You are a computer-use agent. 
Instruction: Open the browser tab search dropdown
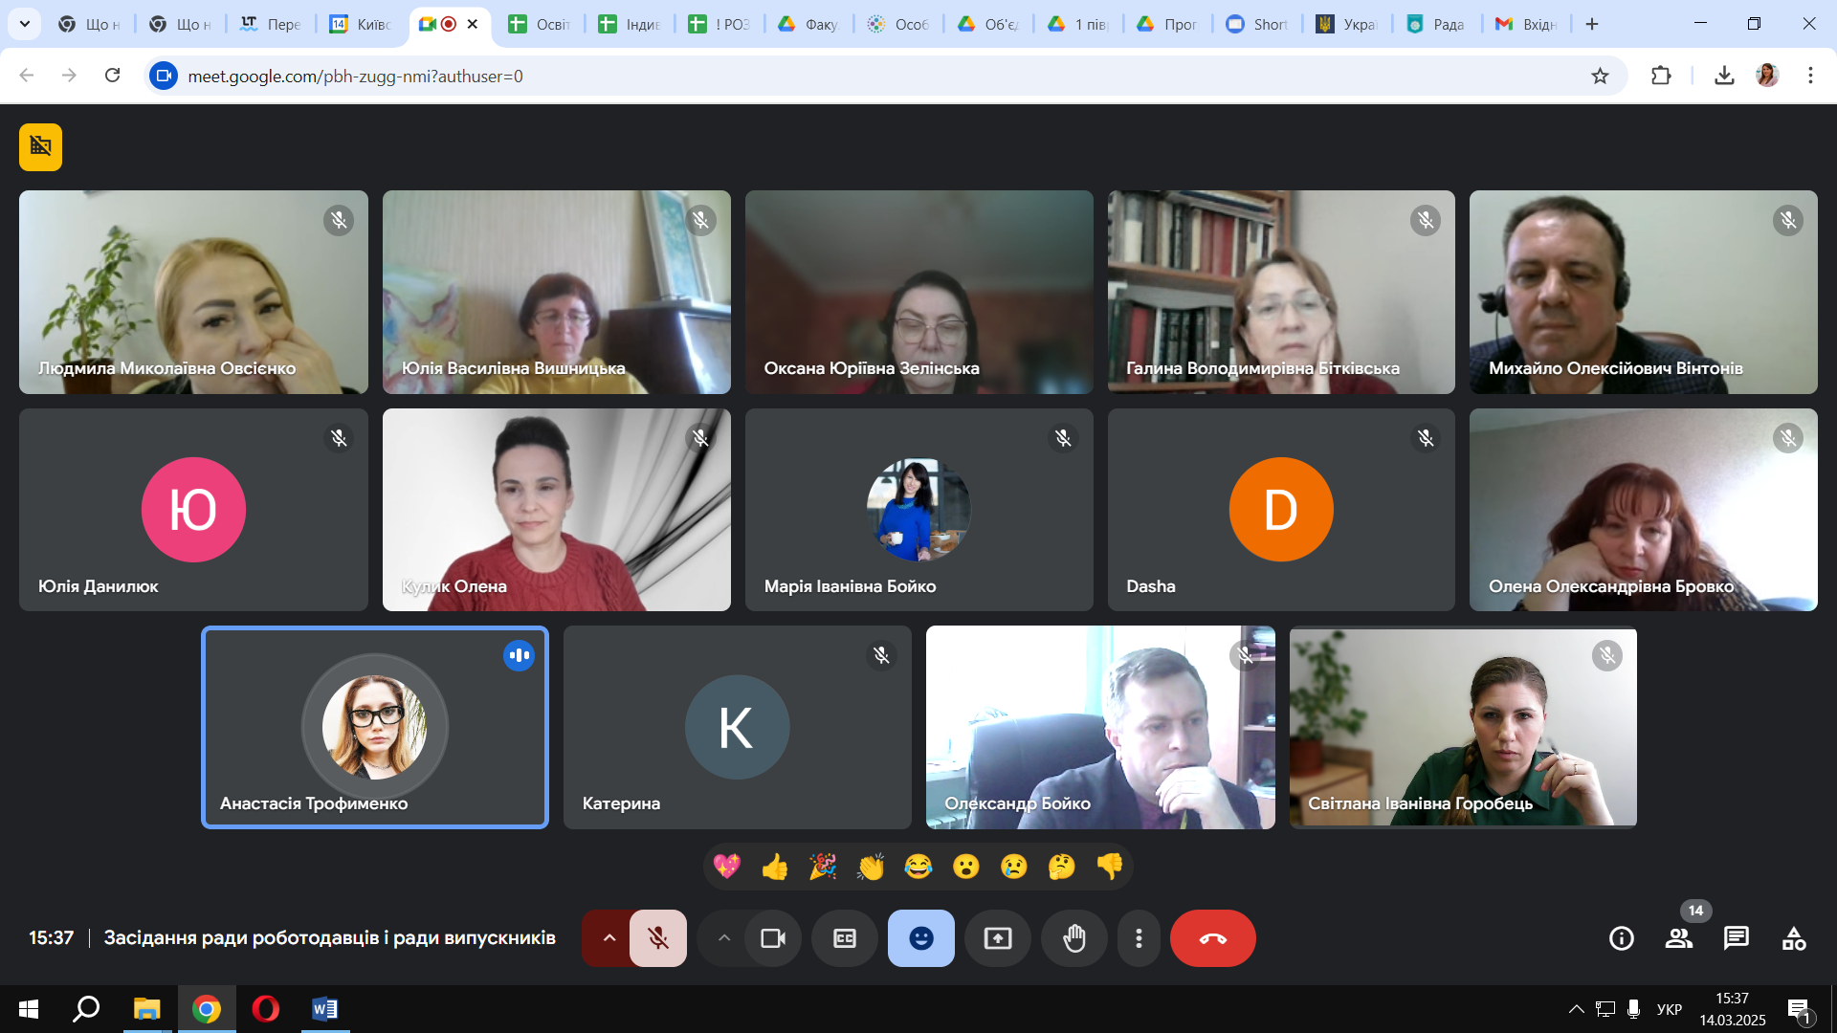[x=25, y=24]
